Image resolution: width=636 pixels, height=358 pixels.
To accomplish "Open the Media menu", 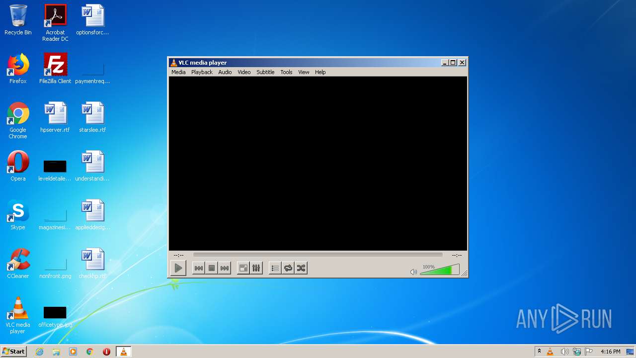I will (x=178, y=72).
